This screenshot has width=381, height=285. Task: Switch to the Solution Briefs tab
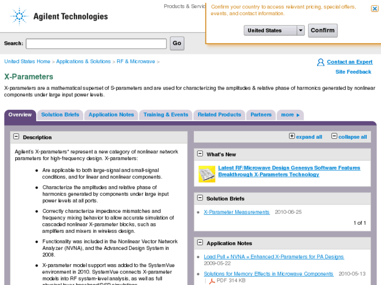[x=60, y=115]
